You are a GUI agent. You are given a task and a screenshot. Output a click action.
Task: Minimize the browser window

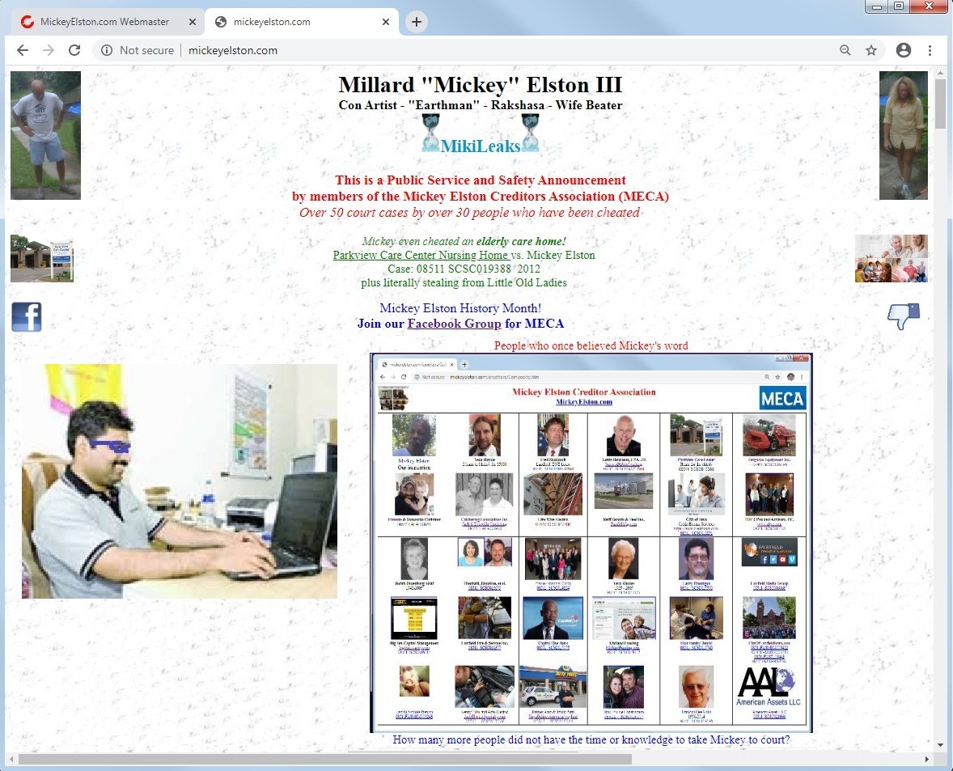click(x=876, y=6)
